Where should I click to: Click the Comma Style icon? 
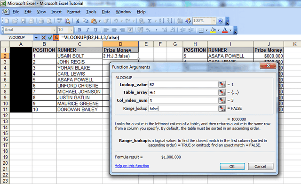pyautogui.click(x=157, y=30)
